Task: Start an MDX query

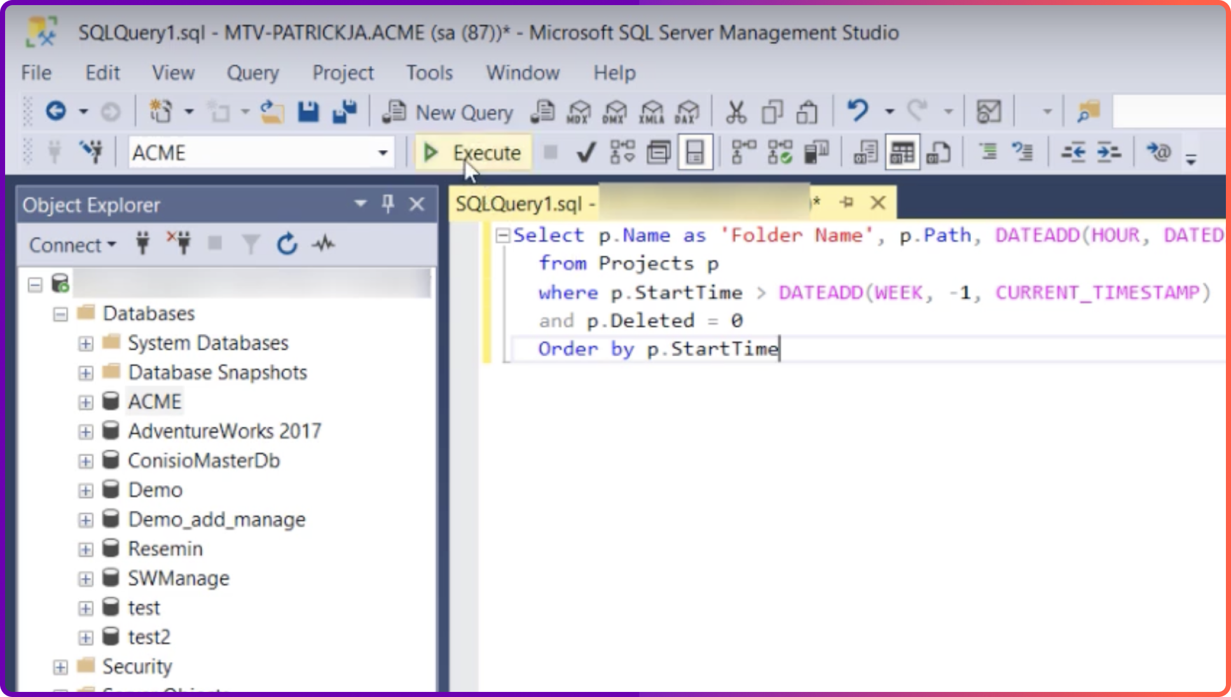Action: (x=579, y=112)
